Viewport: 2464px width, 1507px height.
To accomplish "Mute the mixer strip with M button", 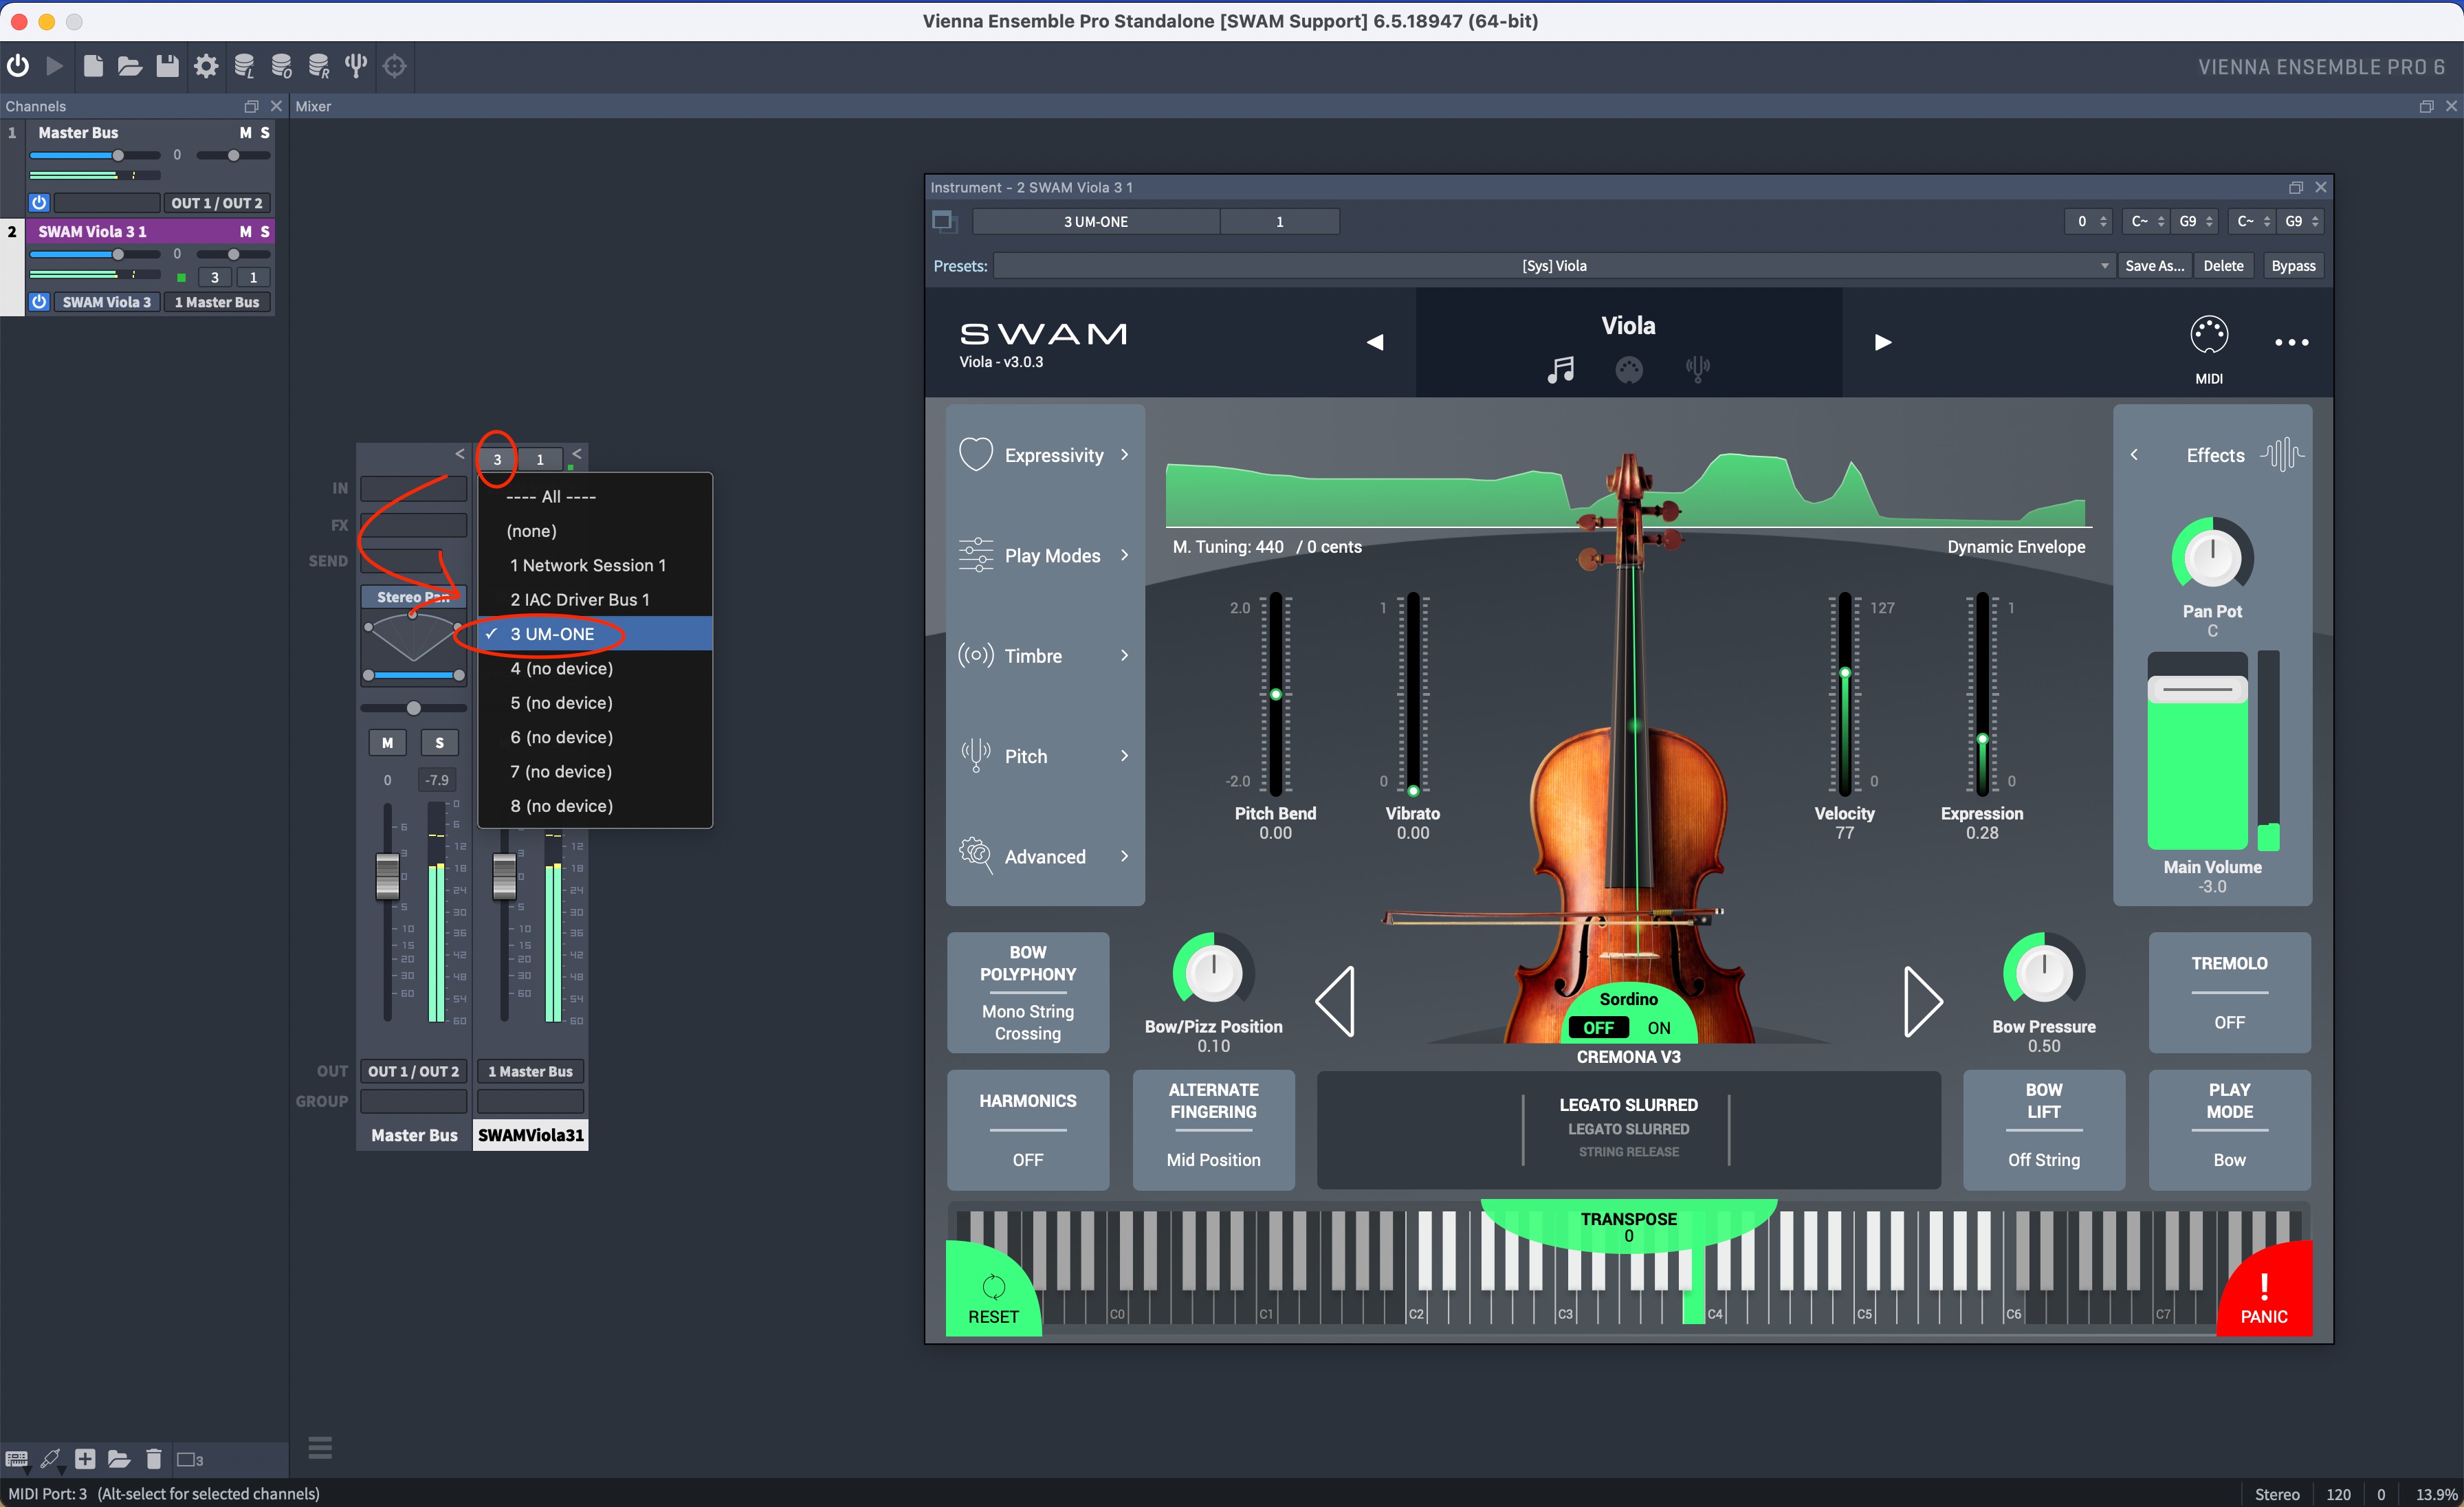I will point(387,742).
